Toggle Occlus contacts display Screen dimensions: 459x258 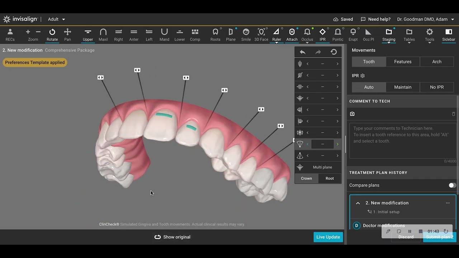point(307,35)
